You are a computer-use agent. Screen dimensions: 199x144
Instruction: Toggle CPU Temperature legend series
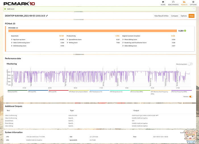click(x=120, y=91)
